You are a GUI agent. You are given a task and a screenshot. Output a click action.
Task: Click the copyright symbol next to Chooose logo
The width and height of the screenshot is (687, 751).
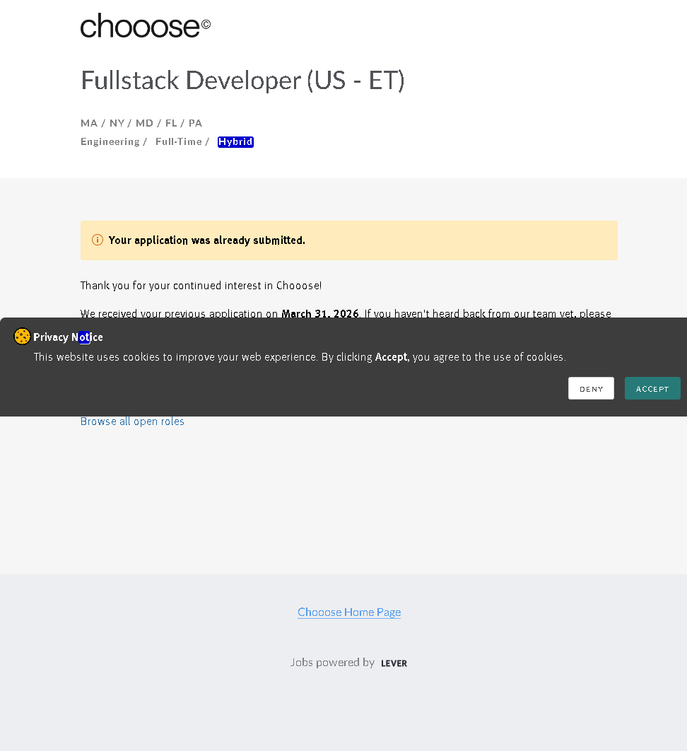click(x=206, y=24)
